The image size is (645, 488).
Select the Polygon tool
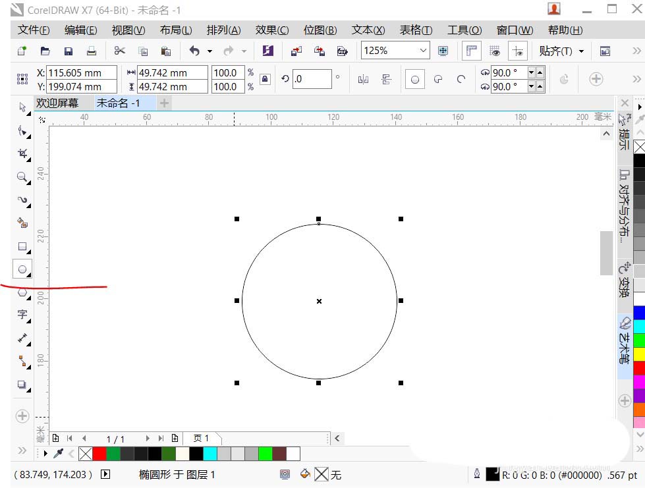click(22, 293)
